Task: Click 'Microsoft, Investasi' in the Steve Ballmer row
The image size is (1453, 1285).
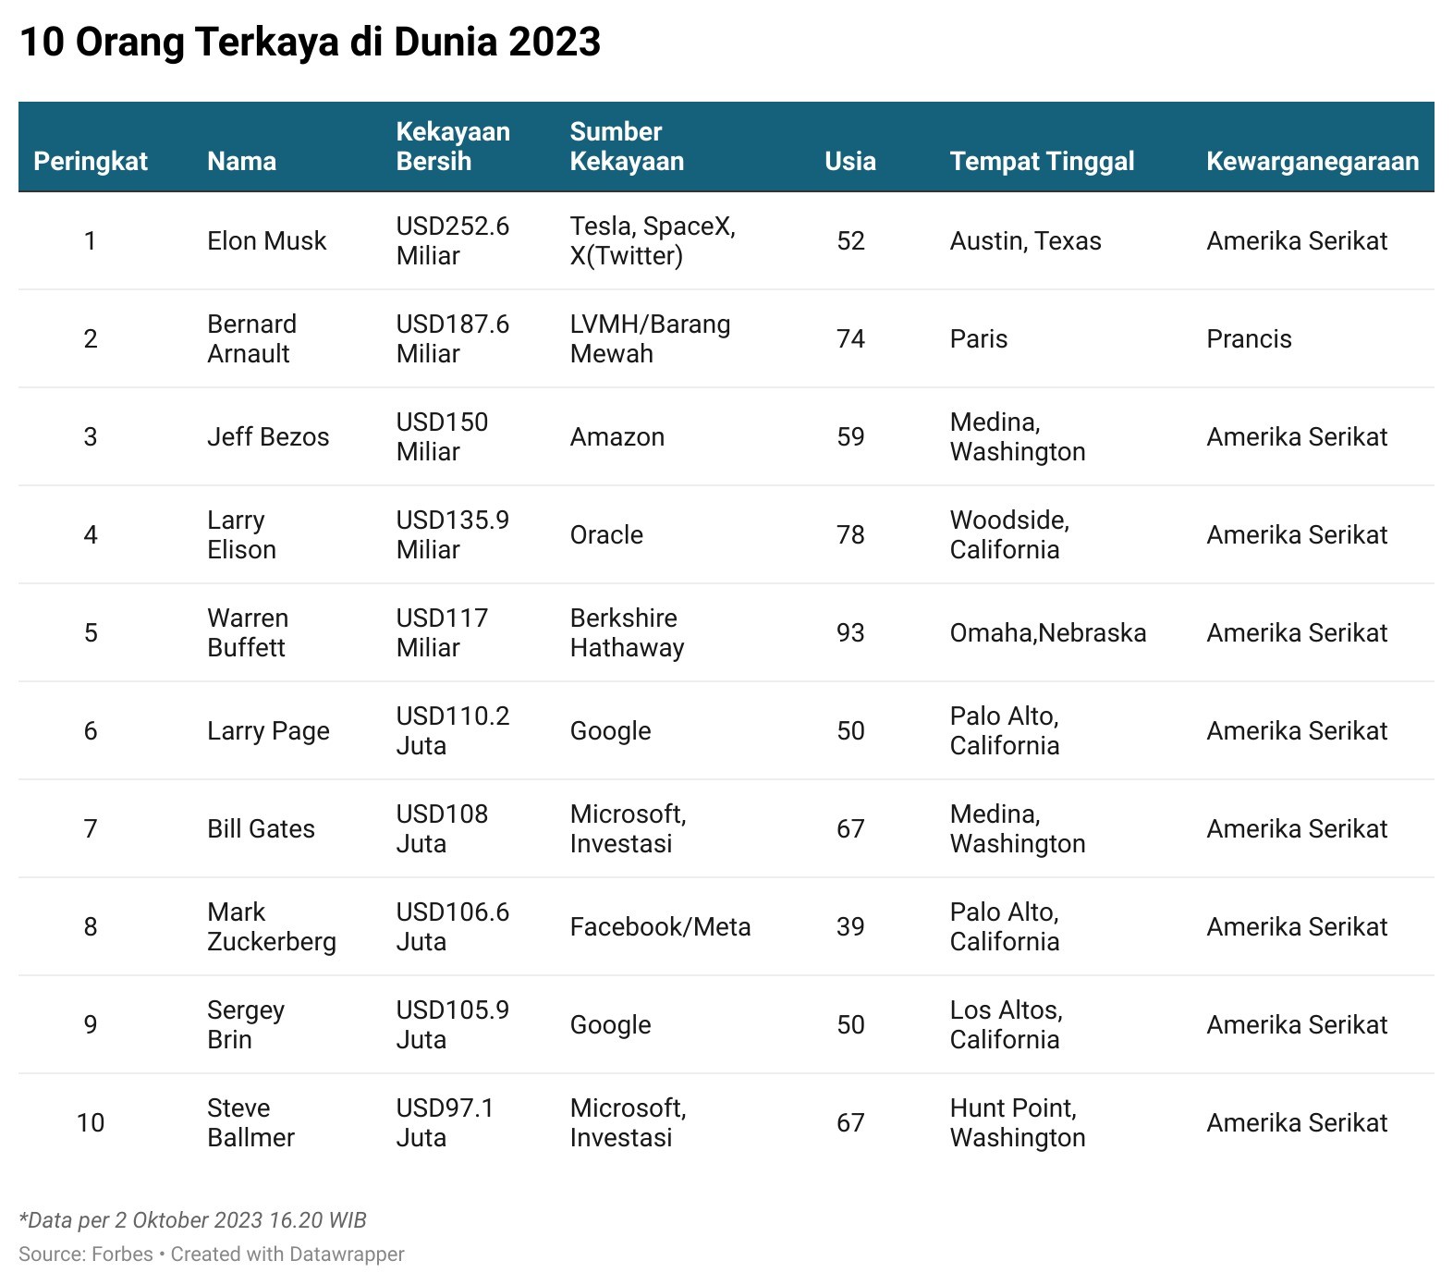Action: coord(628,1123)
